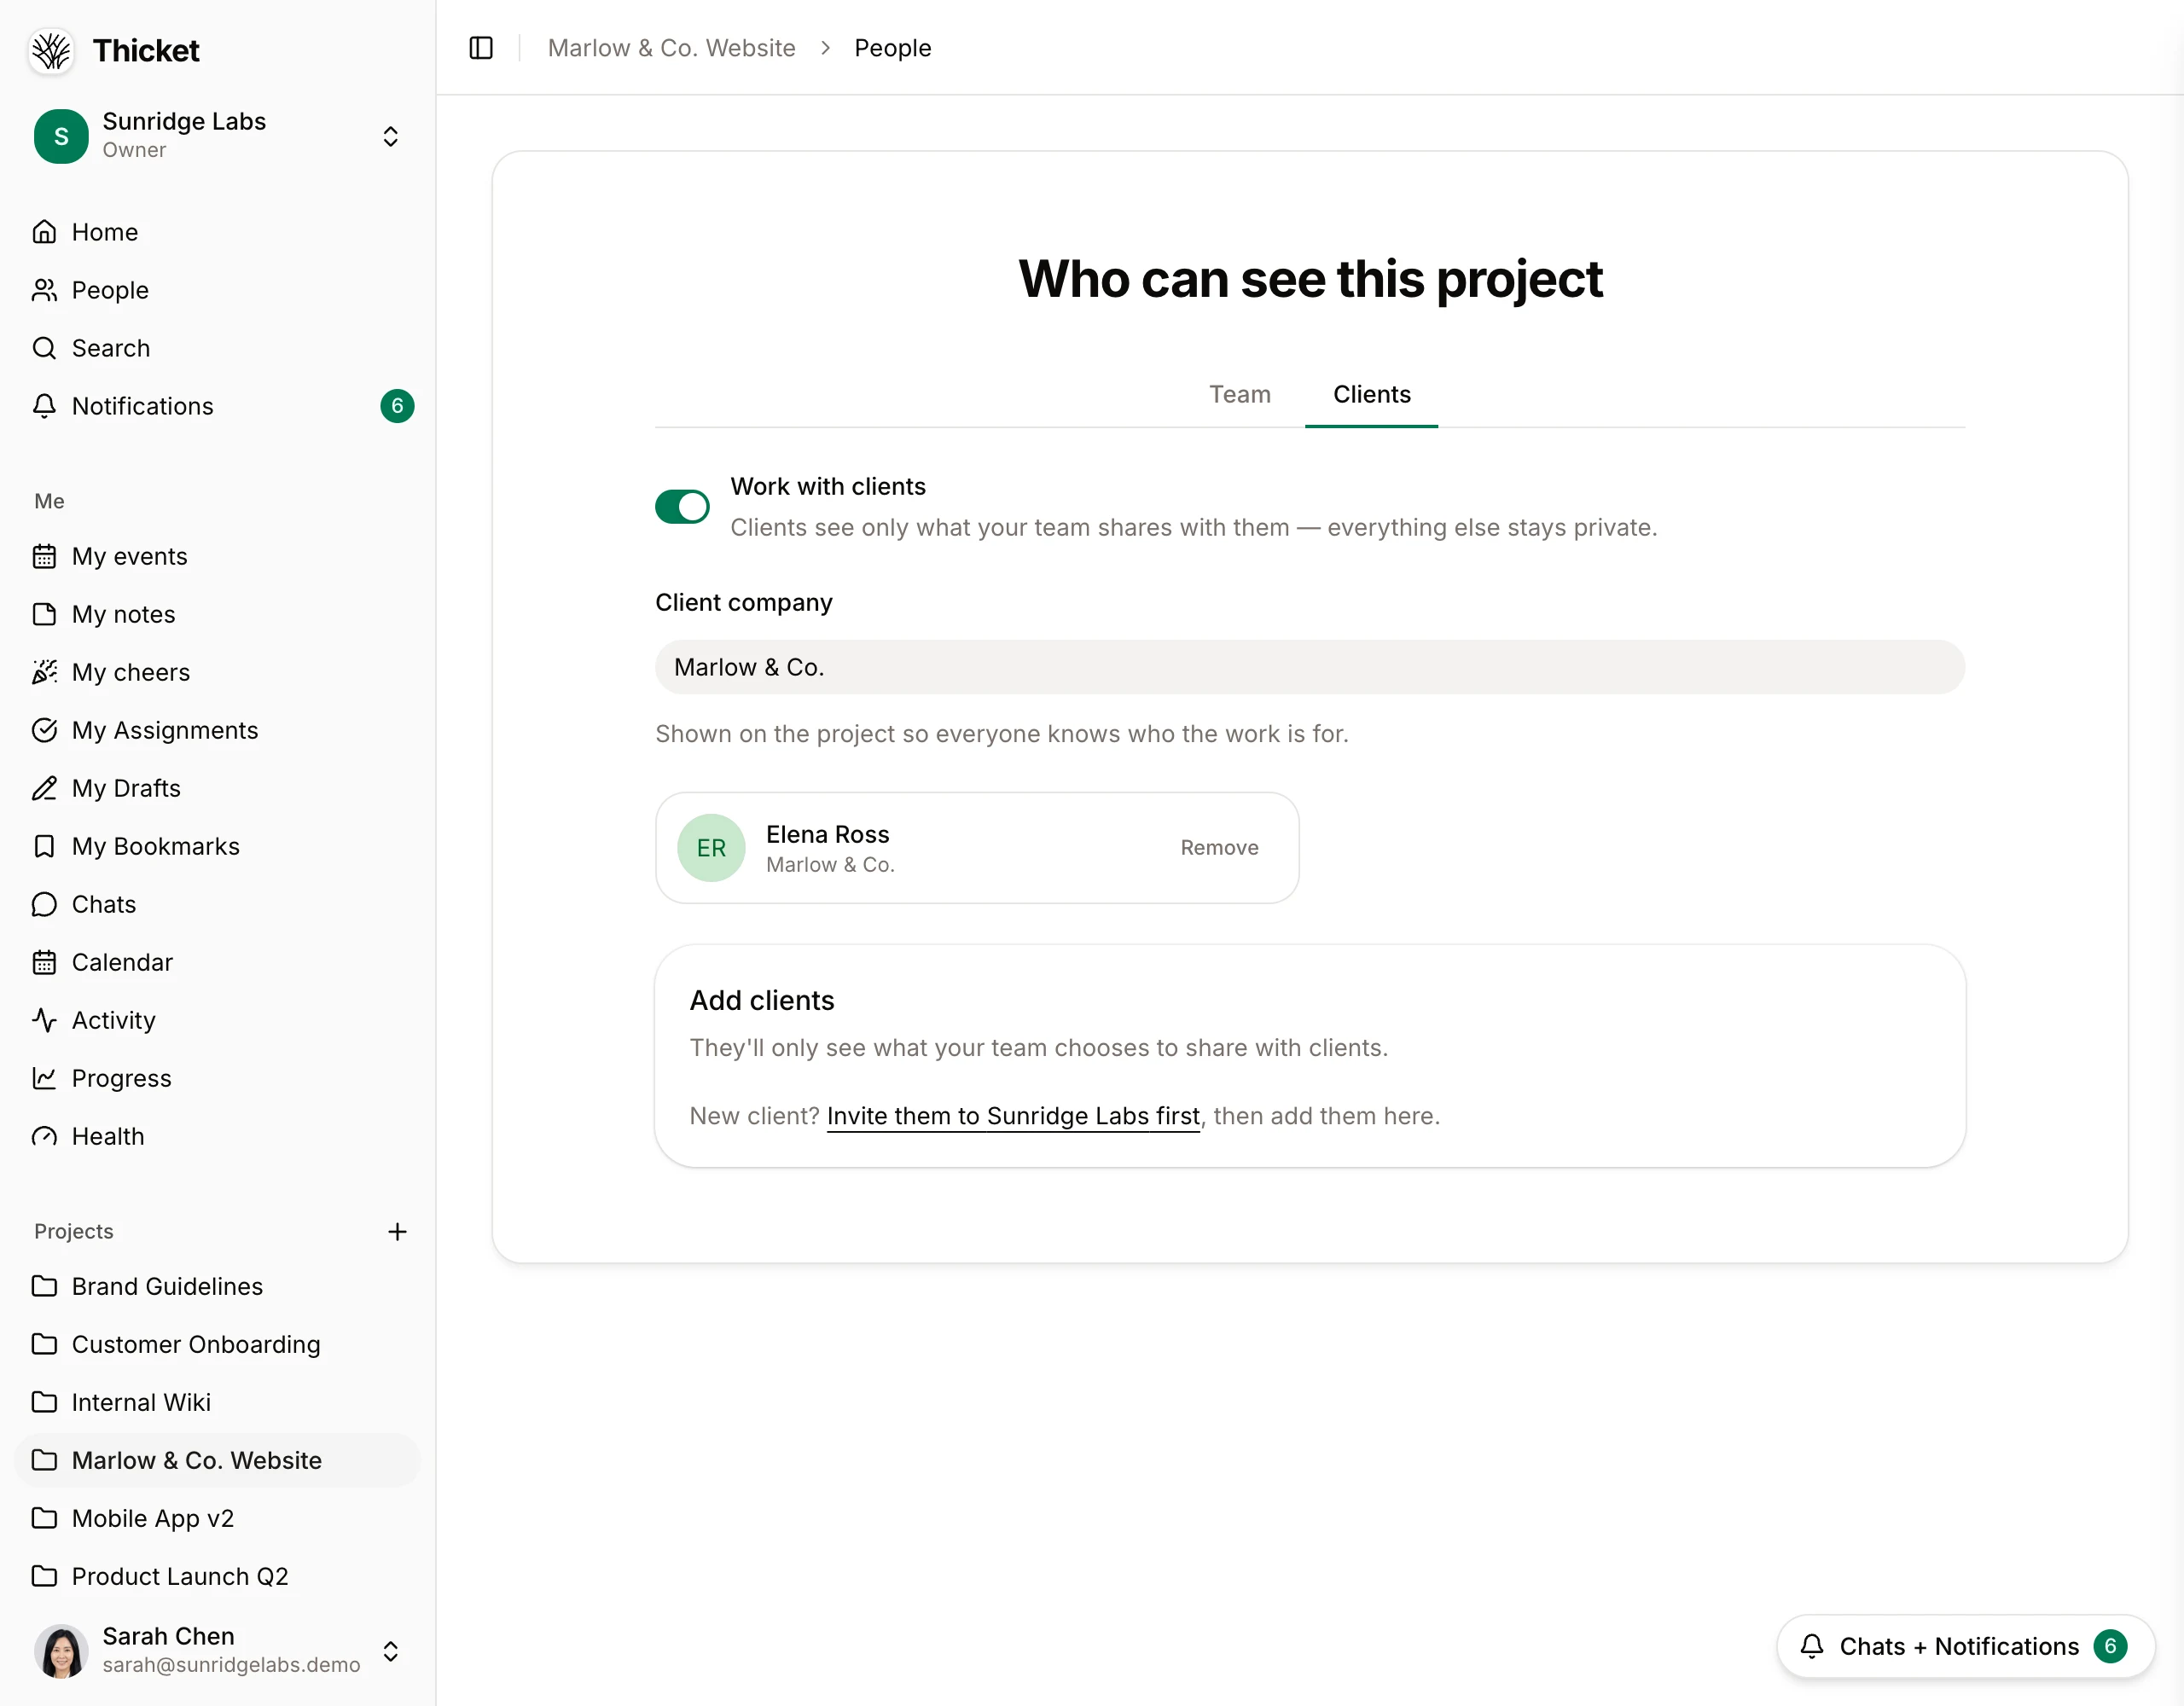Expand the Sunridge Labs workspace switcher
The height and width of the screenshot is (1706, 2184).
(391, 136)
